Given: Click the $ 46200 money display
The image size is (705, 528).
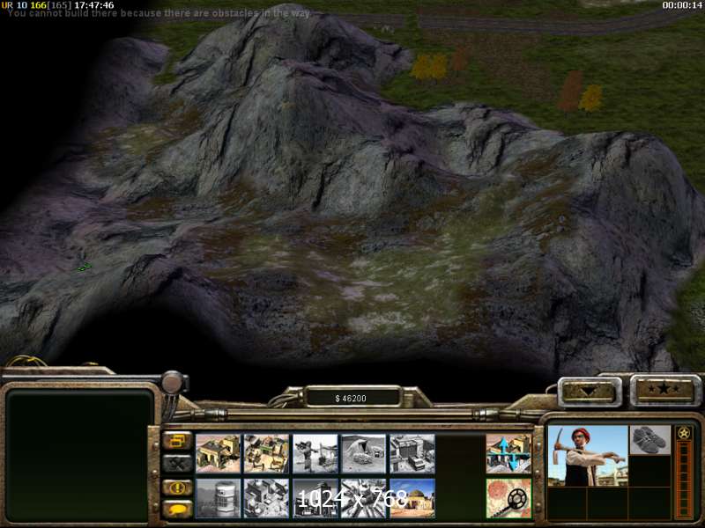Looking at the screenshot, I should [351, 399].
